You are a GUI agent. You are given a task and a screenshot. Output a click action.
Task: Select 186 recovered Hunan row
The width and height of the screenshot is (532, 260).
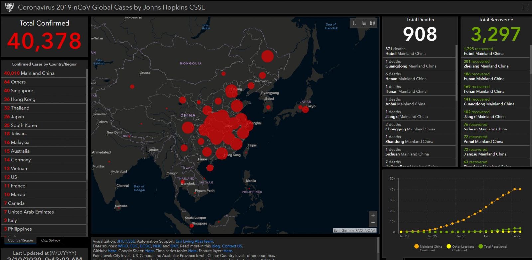pyautogui.click(x=495, y=76)
